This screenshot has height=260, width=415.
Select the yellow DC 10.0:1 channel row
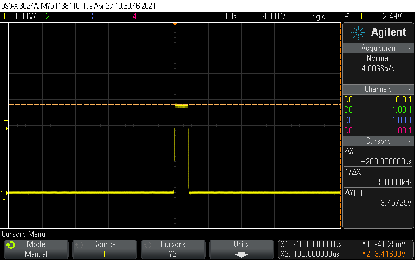point(378,100)
